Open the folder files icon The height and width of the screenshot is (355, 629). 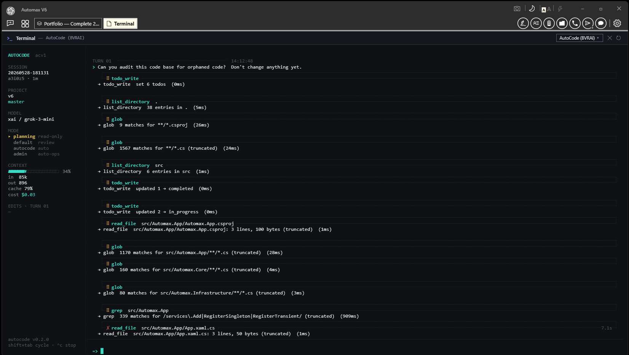point(562,23)
